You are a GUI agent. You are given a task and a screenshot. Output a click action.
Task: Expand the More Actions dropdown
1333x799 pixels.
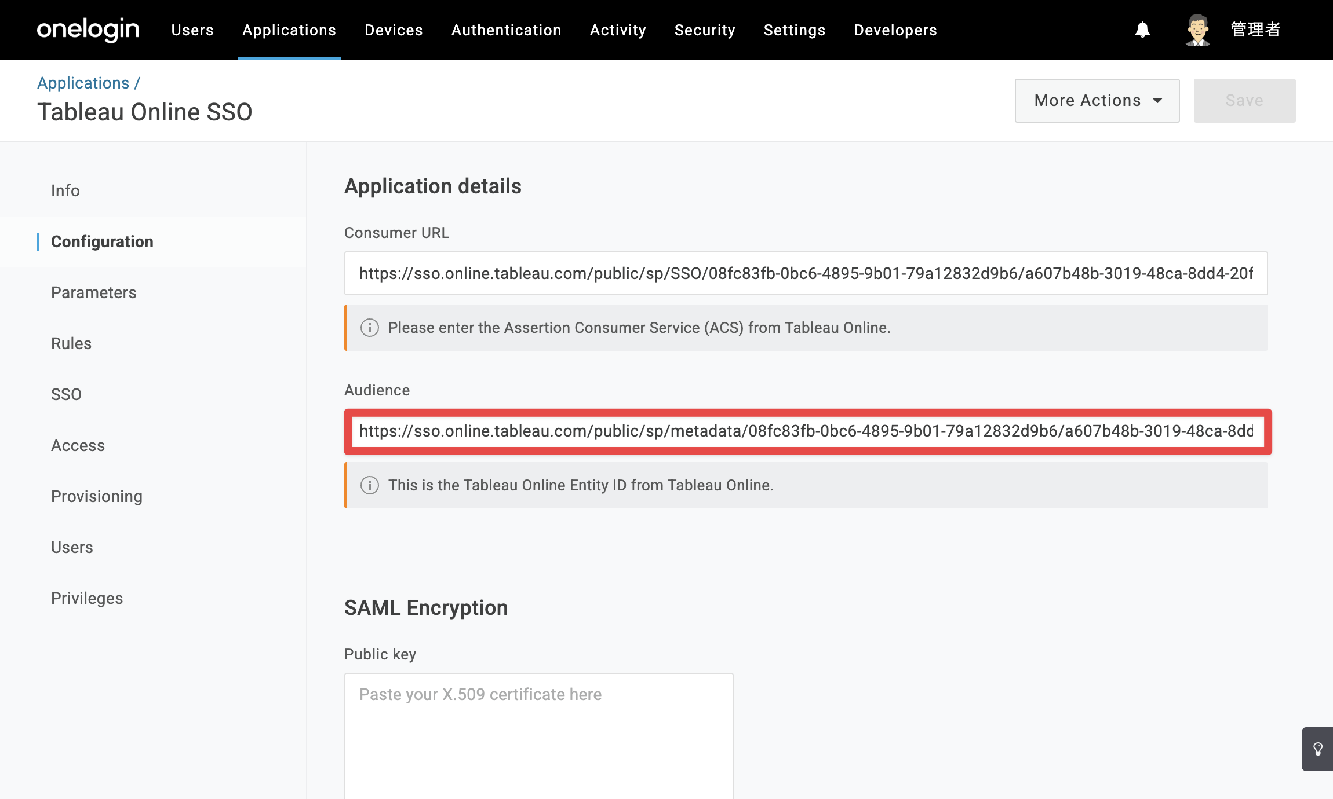pos(1097,101)
